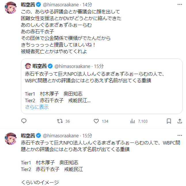This screenshot has width=186, height=186.
Task: Click the reply icon under first tweet
Action: [x=24, y=121]
